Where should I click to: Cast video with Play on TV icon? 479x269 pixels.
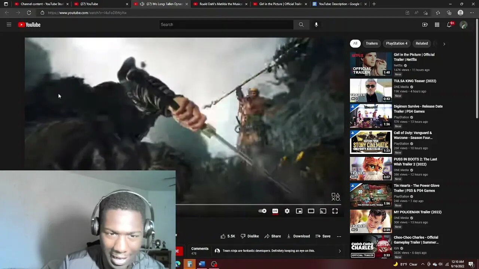coord(323,211)
